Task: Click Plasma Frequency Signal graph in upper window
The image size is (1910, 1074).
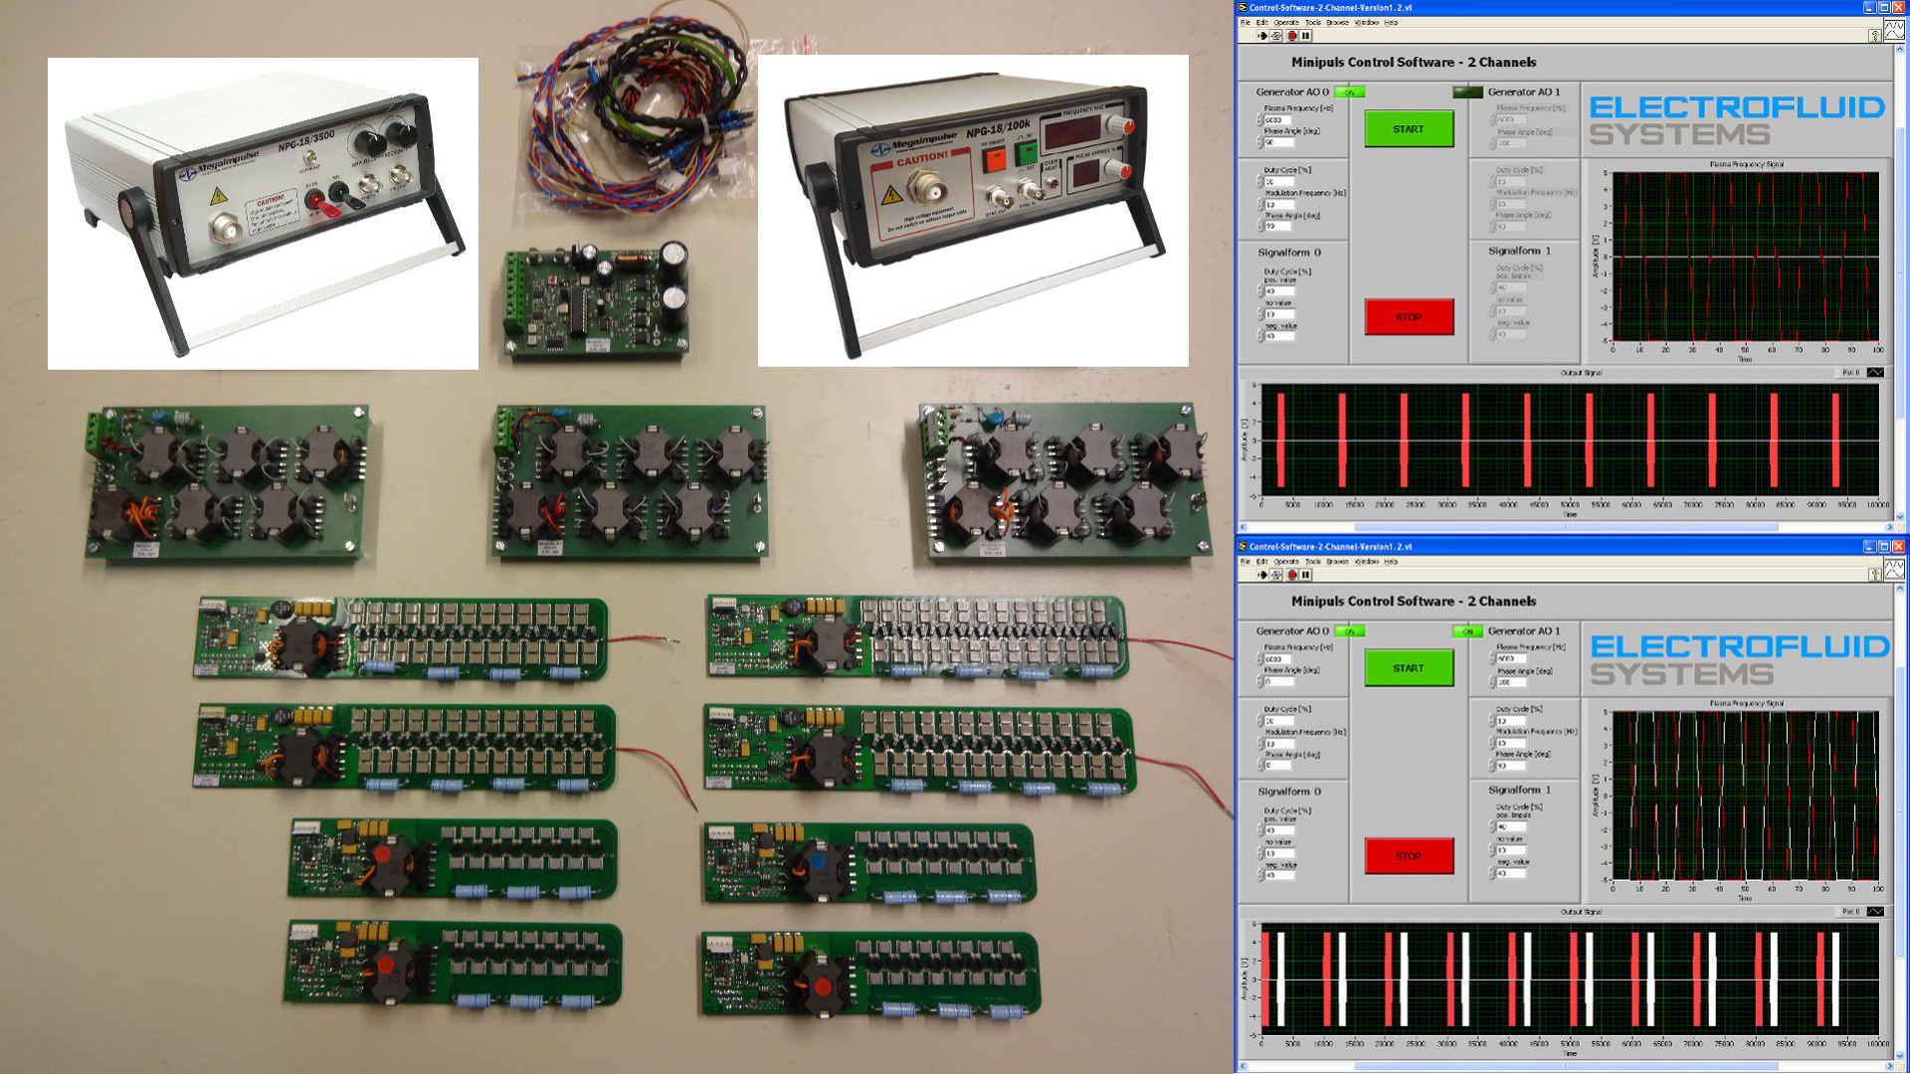Action: [1745, 257]
